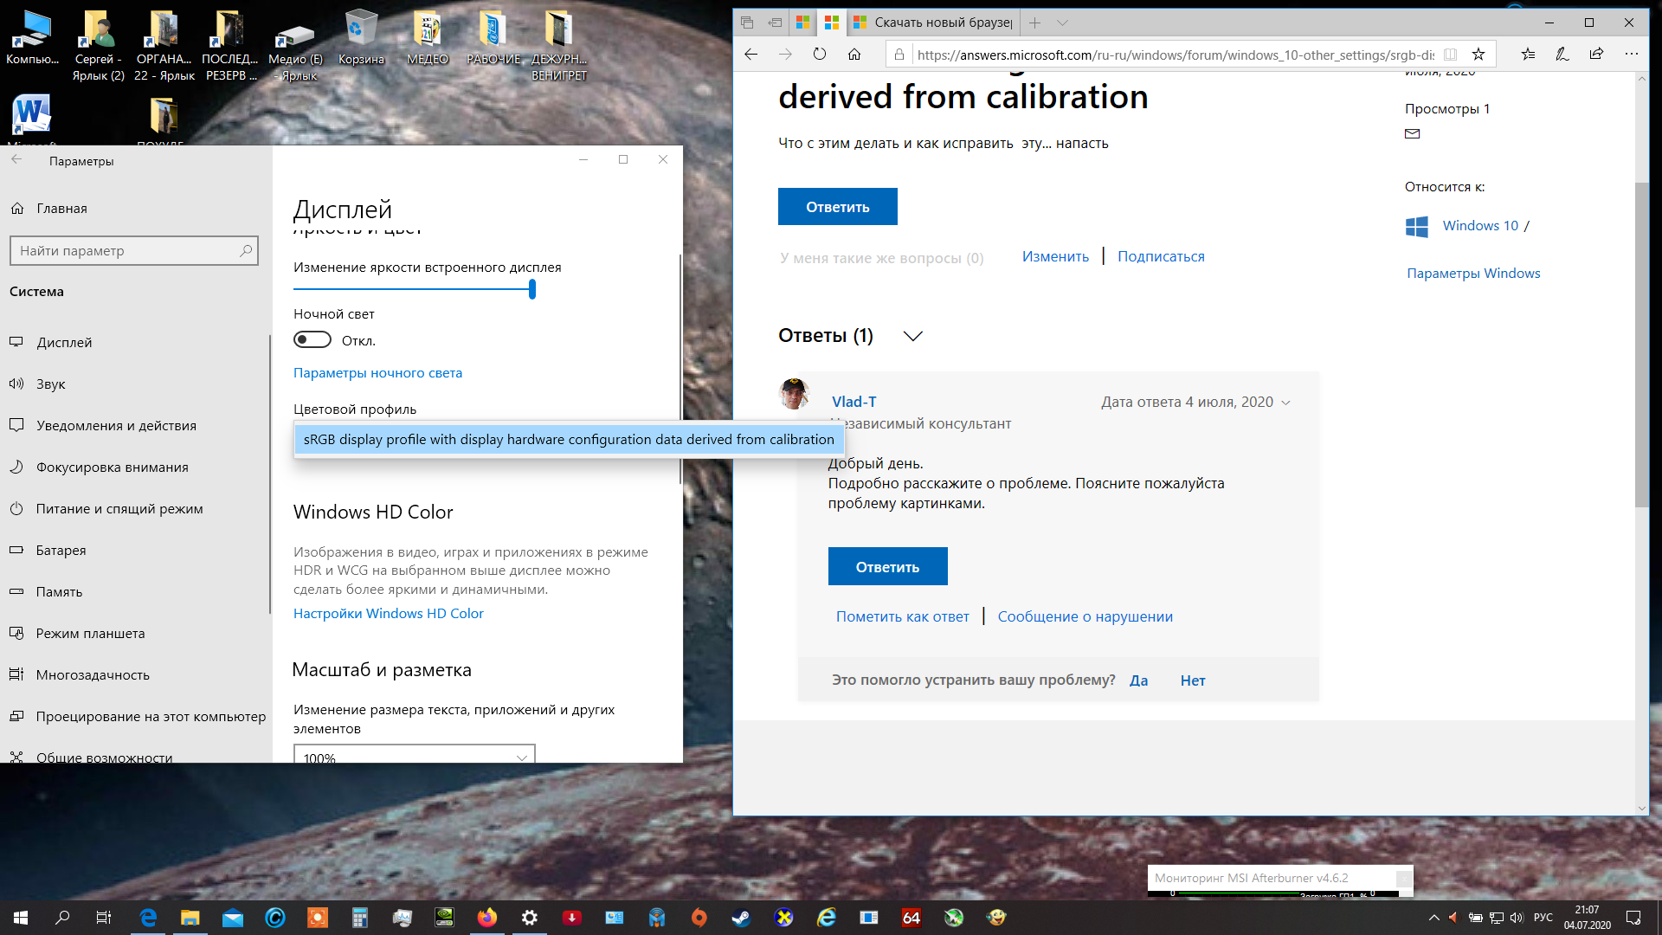Open the Цветовой профиль sRGB dropdown
This screenshot has width=1662, height=935.
pos(569,440)
